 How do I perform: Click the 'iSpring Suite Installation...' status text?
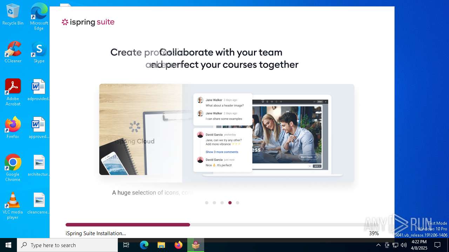(x=96, y=233)
